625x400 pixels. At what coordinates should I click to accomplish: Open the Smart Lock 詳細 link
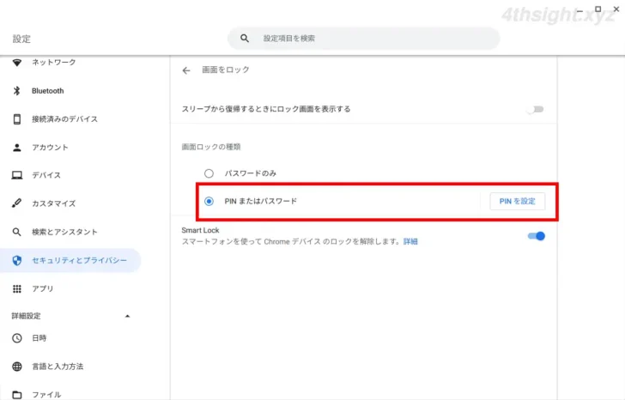click(x=410, y=242)
